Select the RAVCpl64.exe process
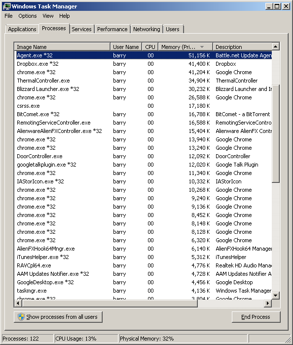This screenshot has height=345, width=293. click(144, 265)
